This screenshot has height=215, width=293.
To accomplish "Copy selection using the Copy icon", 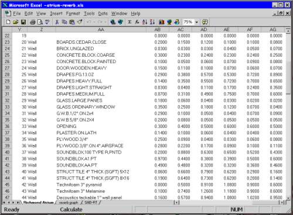I will pos(64,22).
